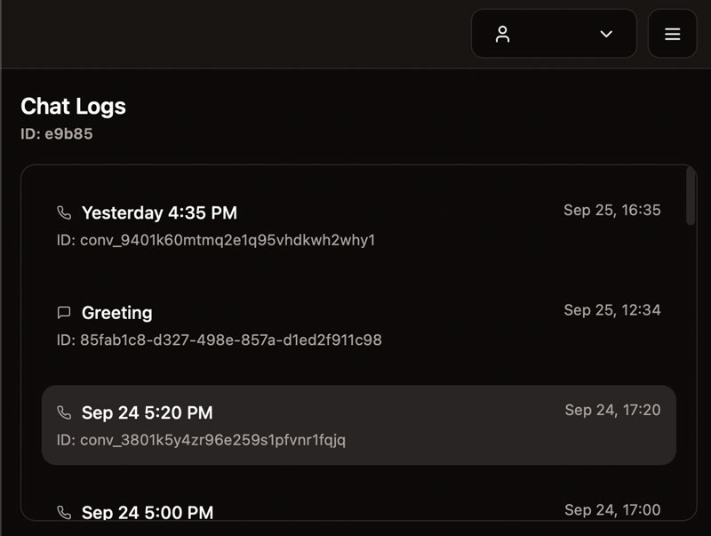Click the Sep 25, 16:35 timestamp
This screenshot has height=536, width=711.
612,210
